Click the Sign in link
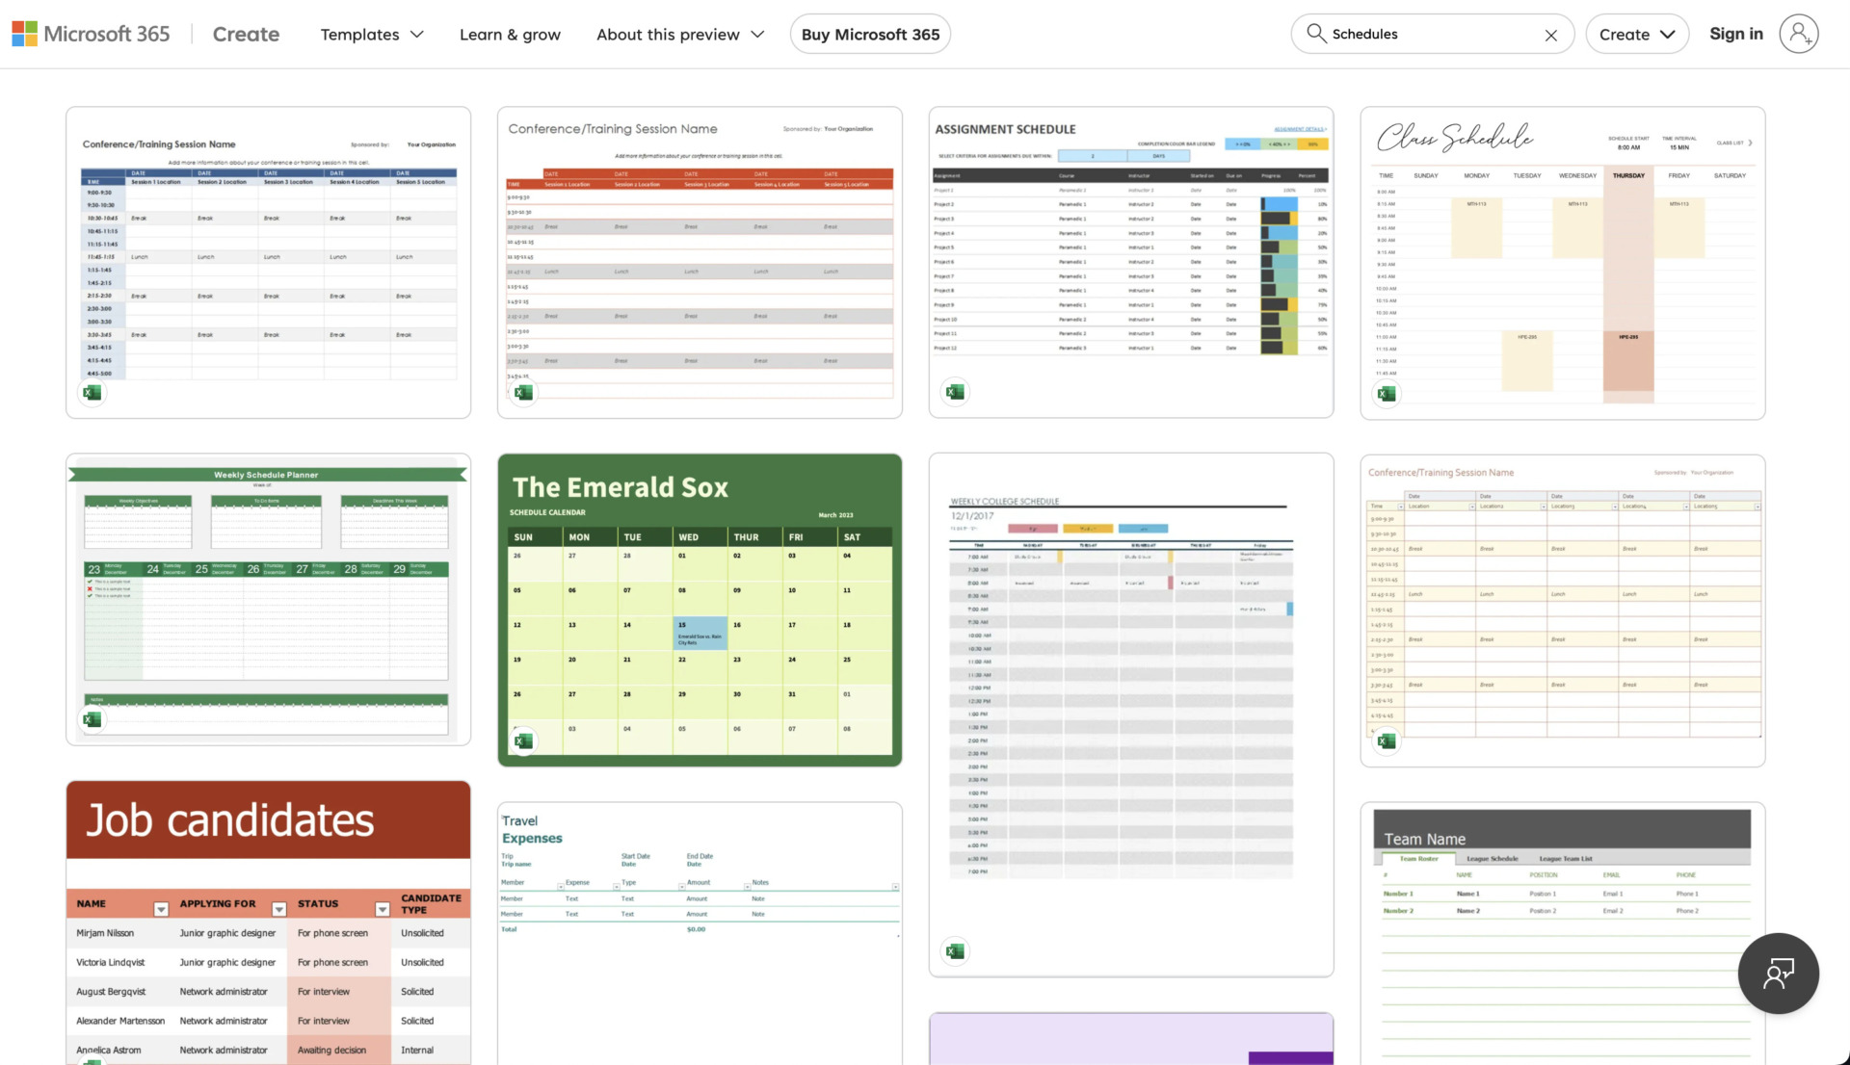 1735,34
